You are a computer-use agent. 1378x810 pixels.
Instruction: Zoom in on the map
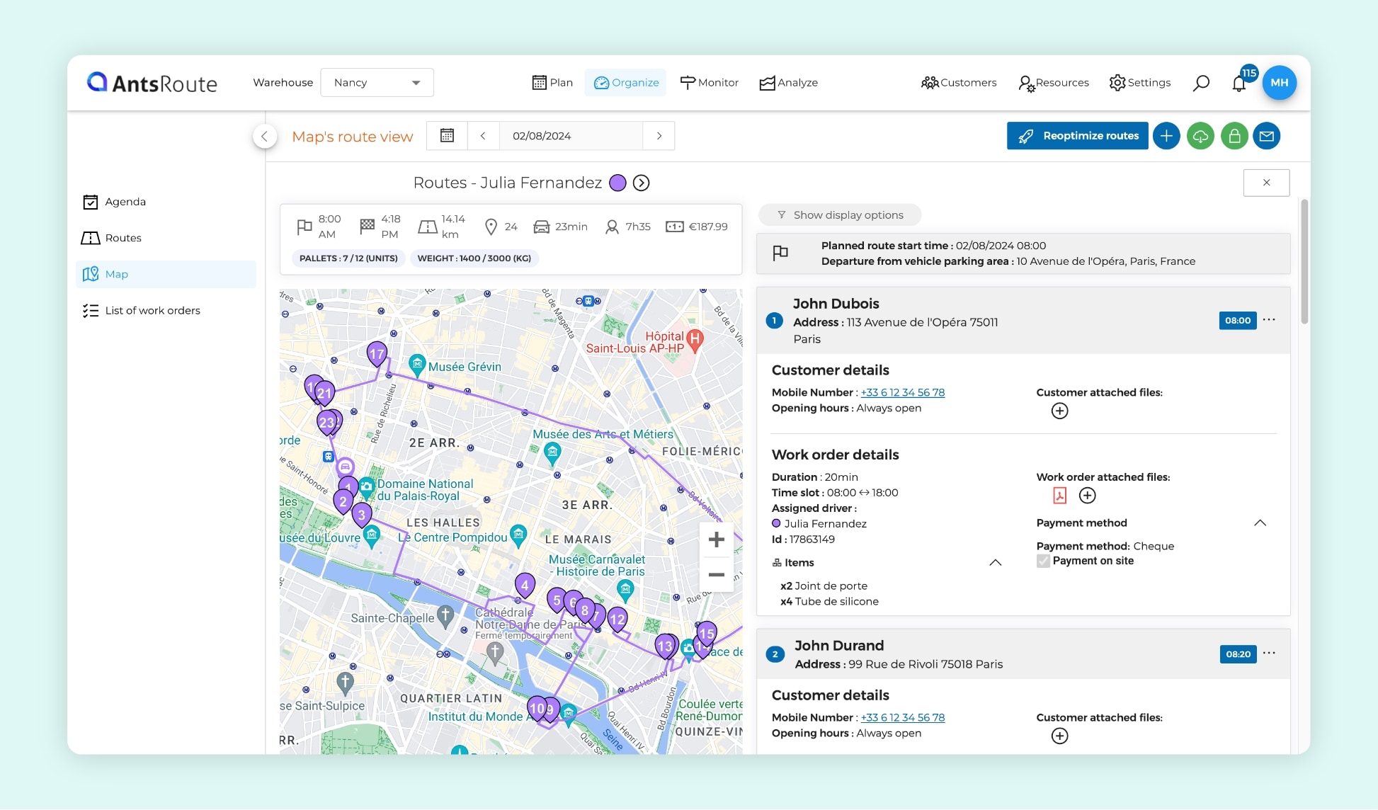(716, 540)
